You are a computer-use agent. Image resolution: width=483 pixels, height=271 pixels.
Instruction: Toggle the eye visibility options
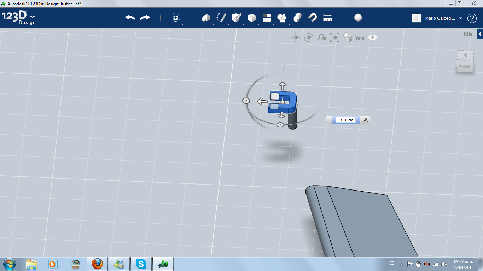coord(373,37)
